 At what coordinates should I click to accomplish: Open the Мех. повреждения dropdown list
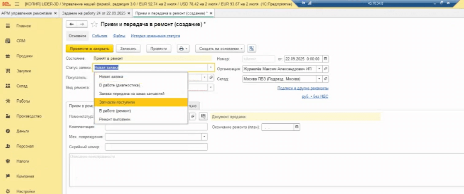[x=204, y=137]
